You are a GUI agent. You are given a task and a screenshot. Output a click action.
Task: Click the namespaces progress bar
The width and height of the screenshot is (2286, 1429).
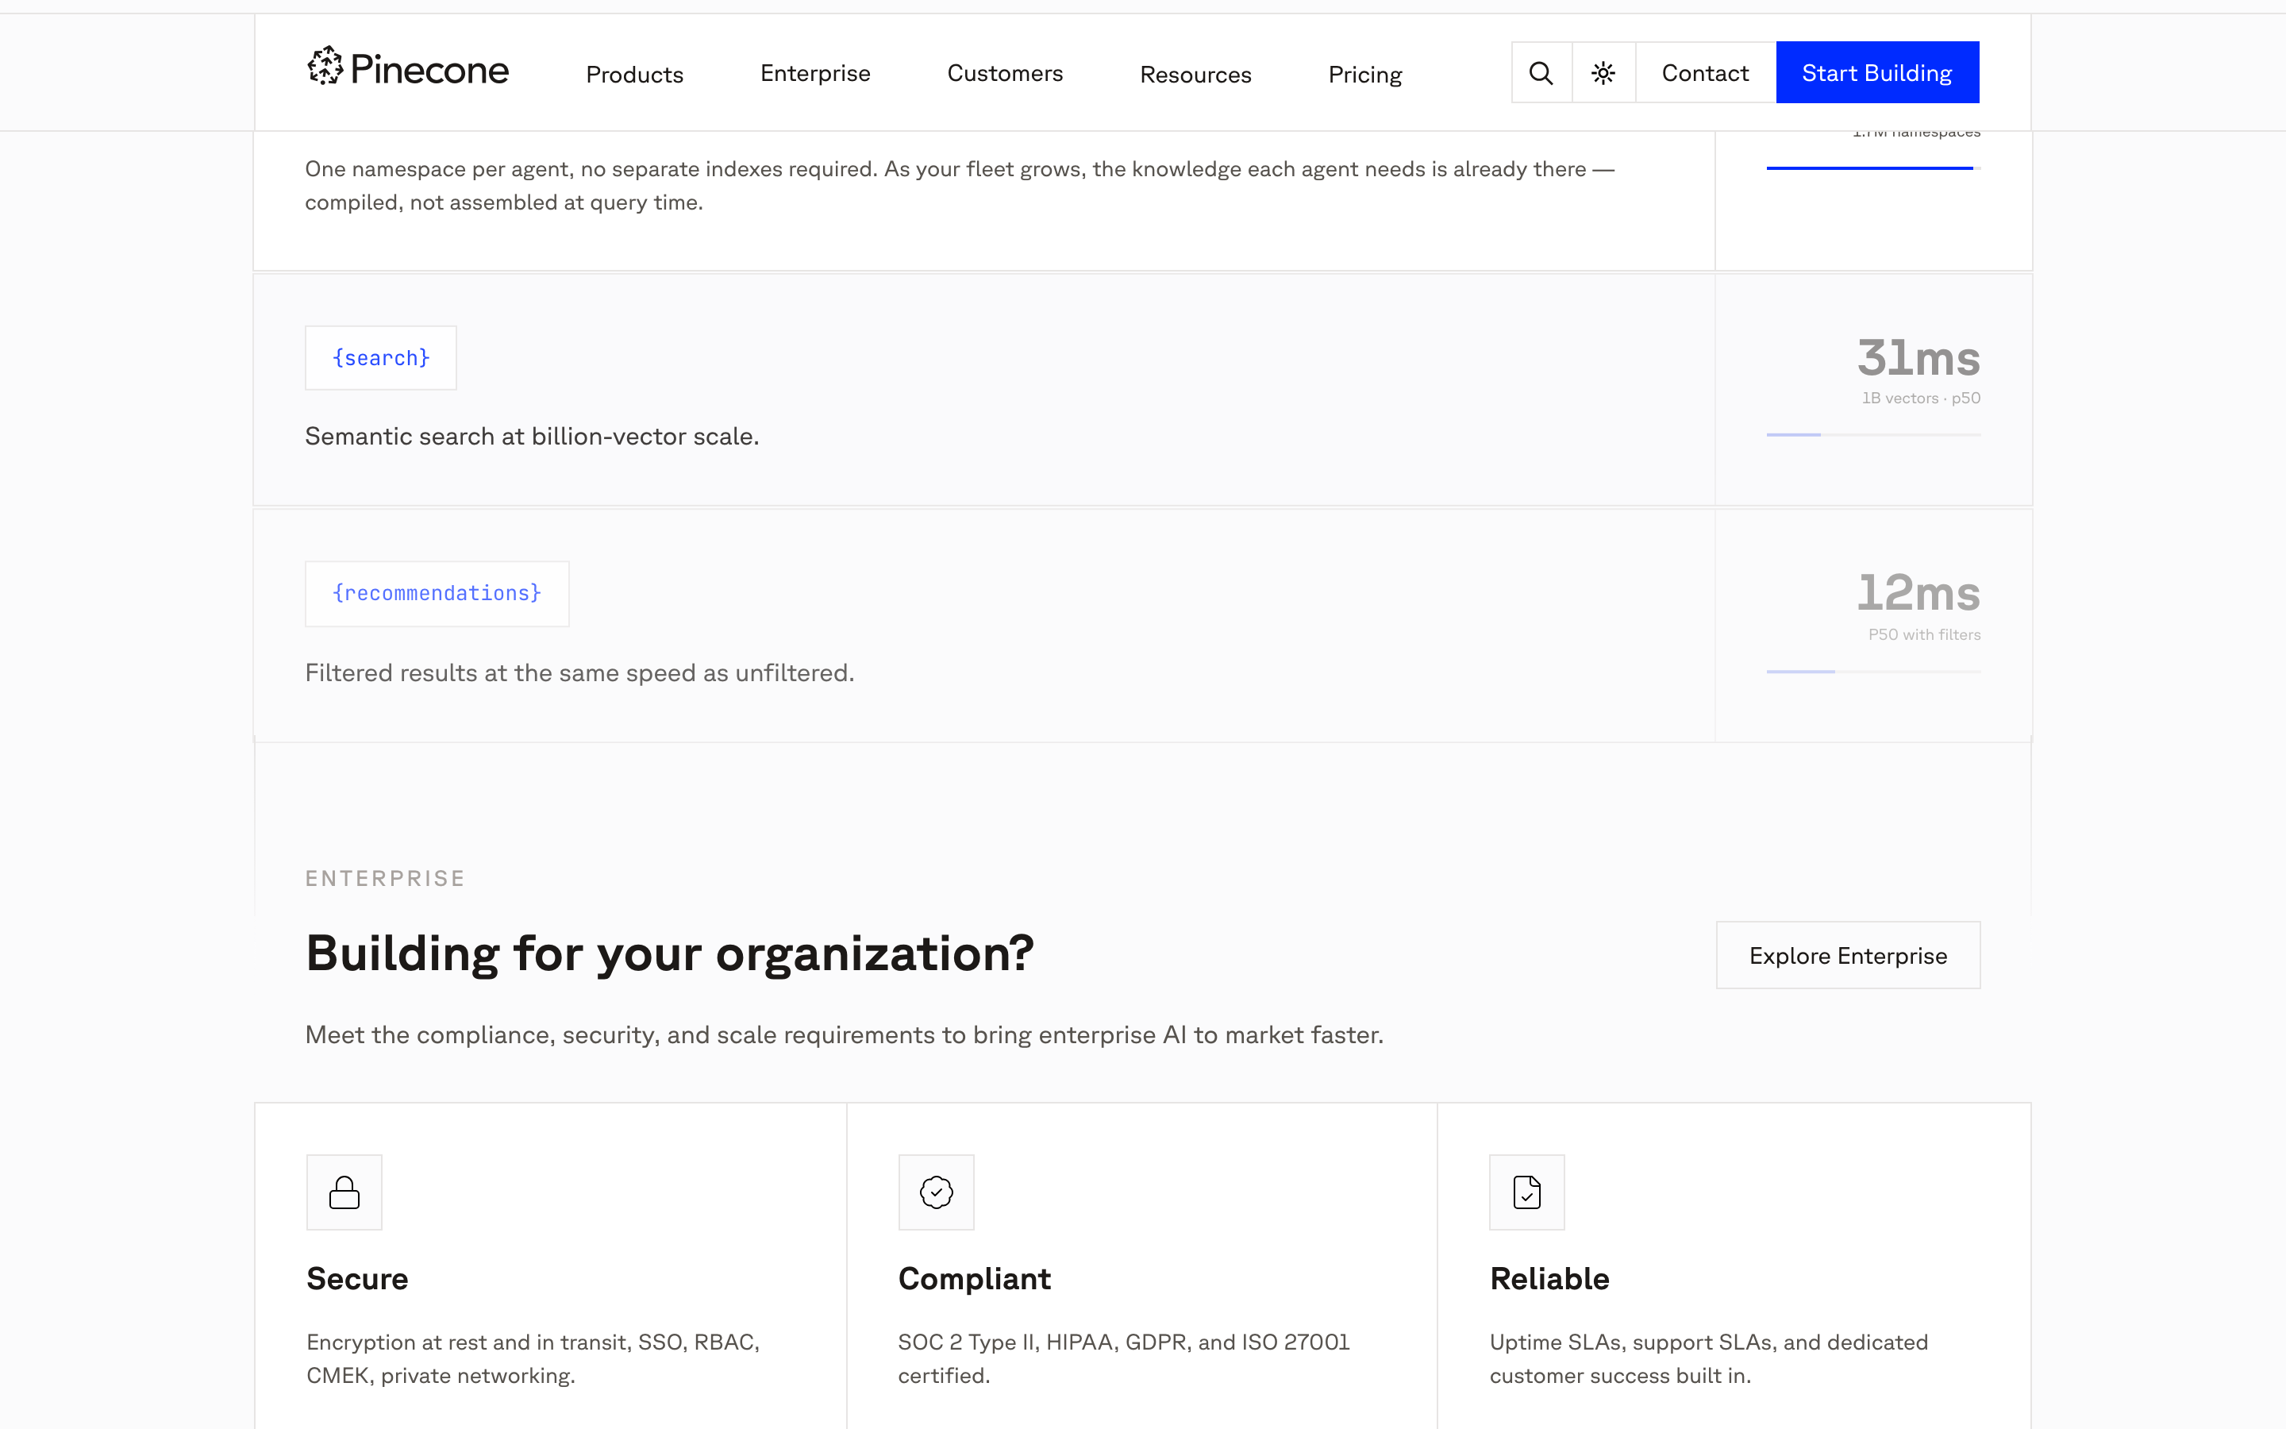pos(1873,168)
